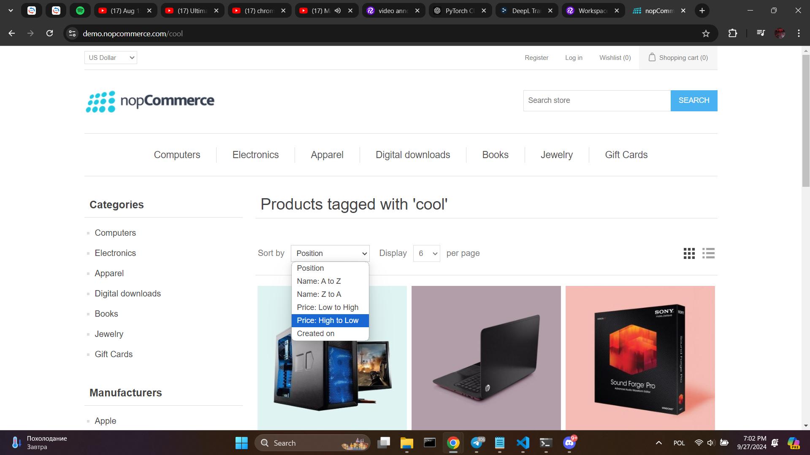This screenshot has height=455, width=810.
Task: Open the HP laptop product thumbnail
Action: coord(486,358)
